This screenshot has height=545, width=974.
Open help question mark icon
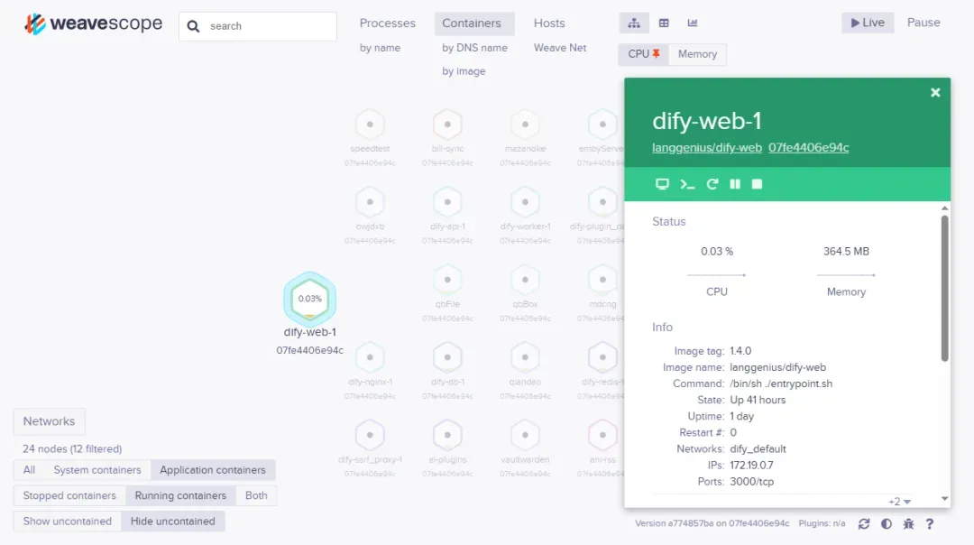tap(929, 524)
